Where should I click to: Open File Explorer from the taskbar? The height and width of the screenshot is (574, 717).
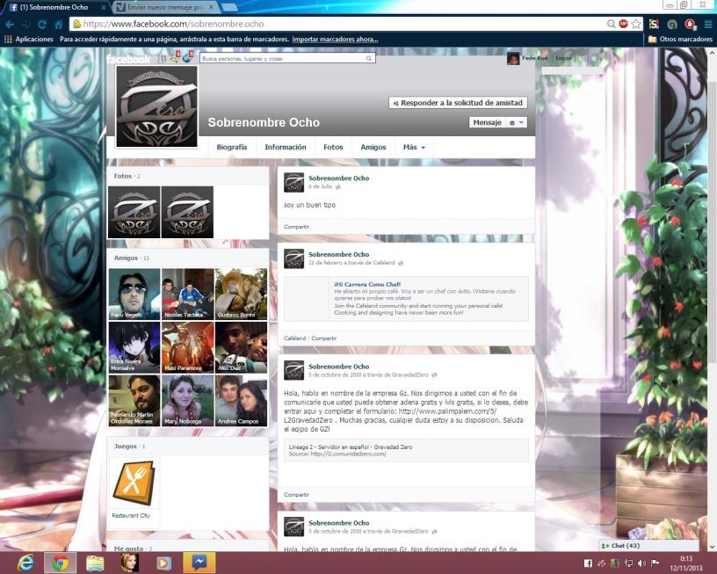click(x=95, y=563)
